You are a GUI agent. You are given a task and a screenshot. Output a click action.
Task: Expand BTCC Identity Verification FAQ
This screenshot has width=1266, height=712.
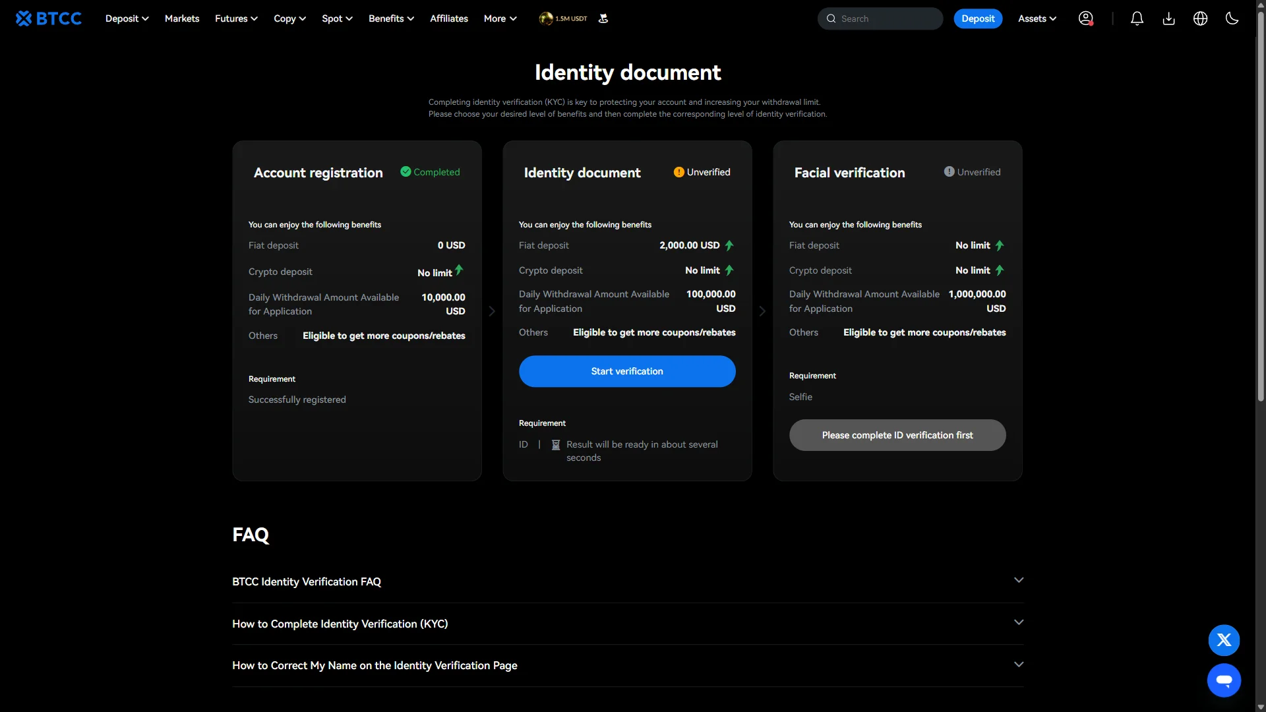pyautogui.click(x=628, y=581)
